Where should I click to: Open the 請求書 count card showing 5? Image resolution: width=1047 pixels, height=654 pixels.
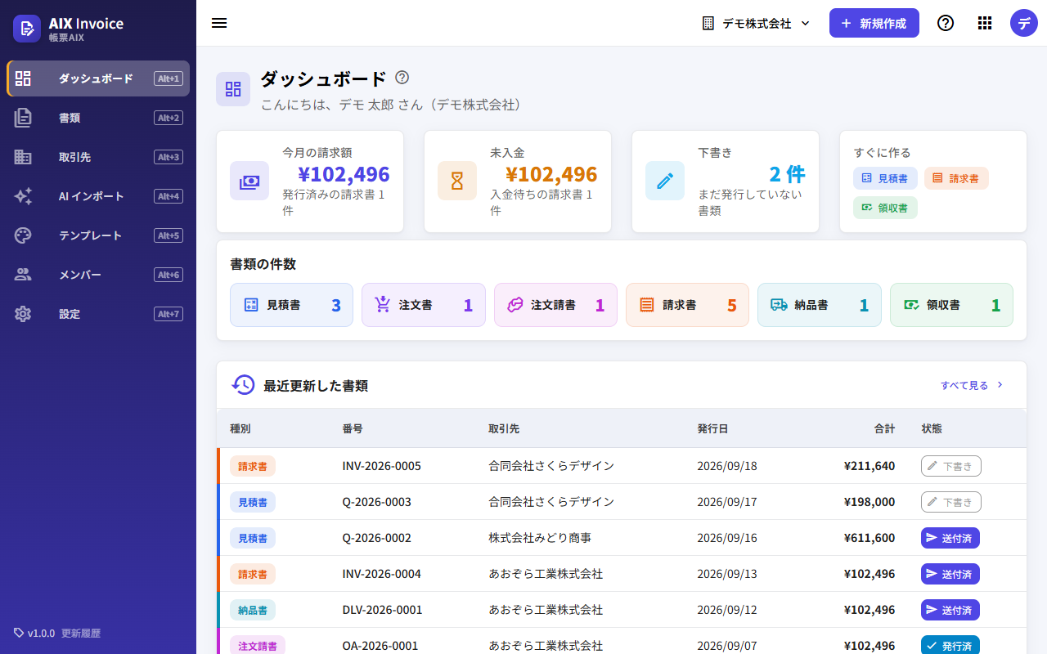[x=687, y=305]
